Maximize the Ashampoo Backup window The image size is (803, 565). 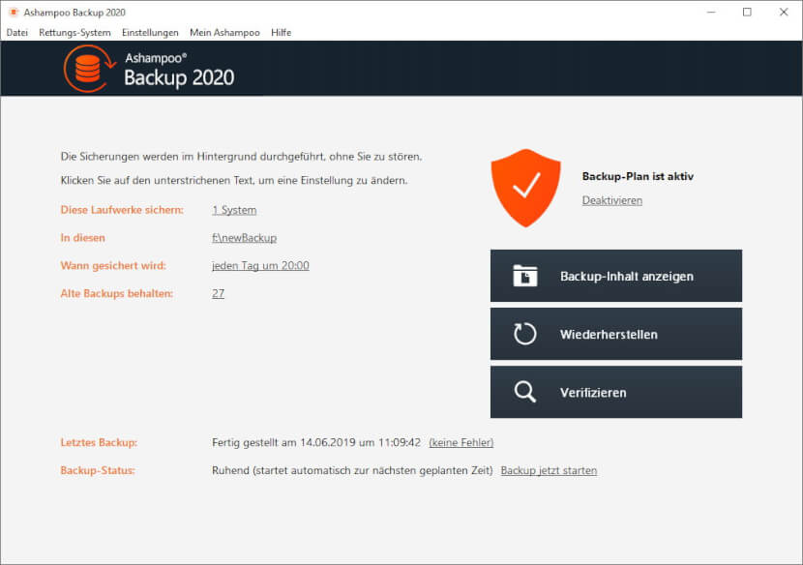(x=747, y=12)
